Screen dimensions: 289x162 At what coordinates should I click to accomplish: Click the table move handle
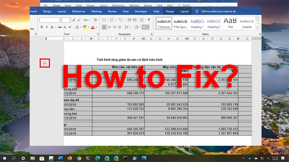coord(44,63)
